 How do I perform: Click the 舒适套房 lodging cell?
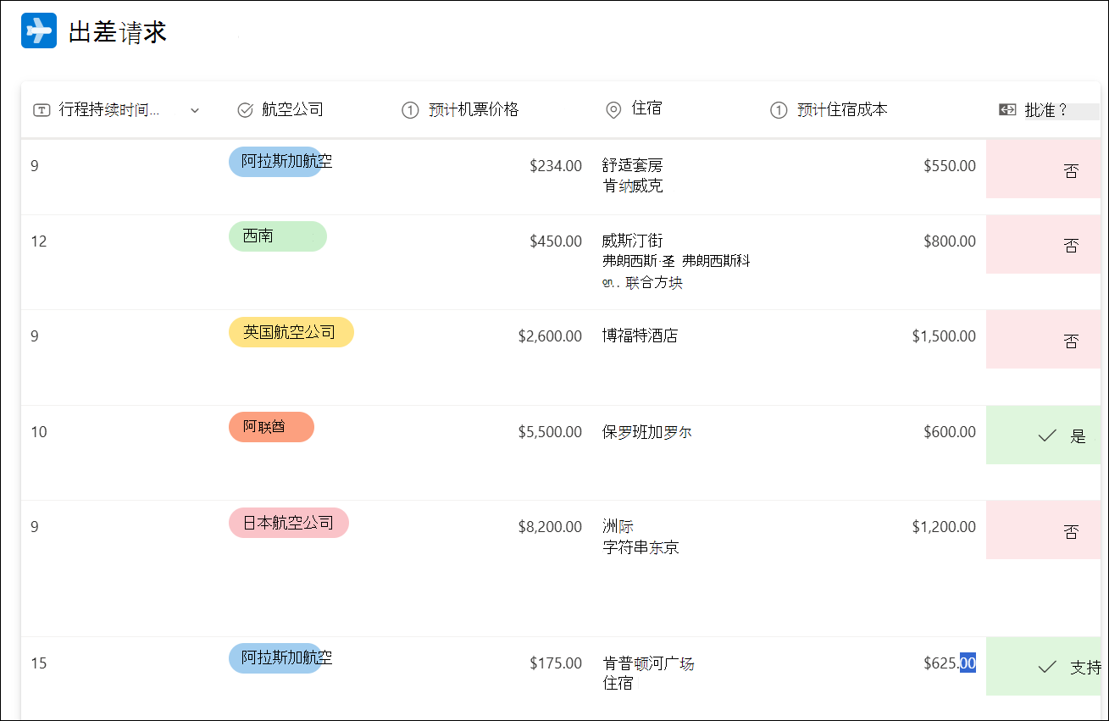click(x=632, y=165)
